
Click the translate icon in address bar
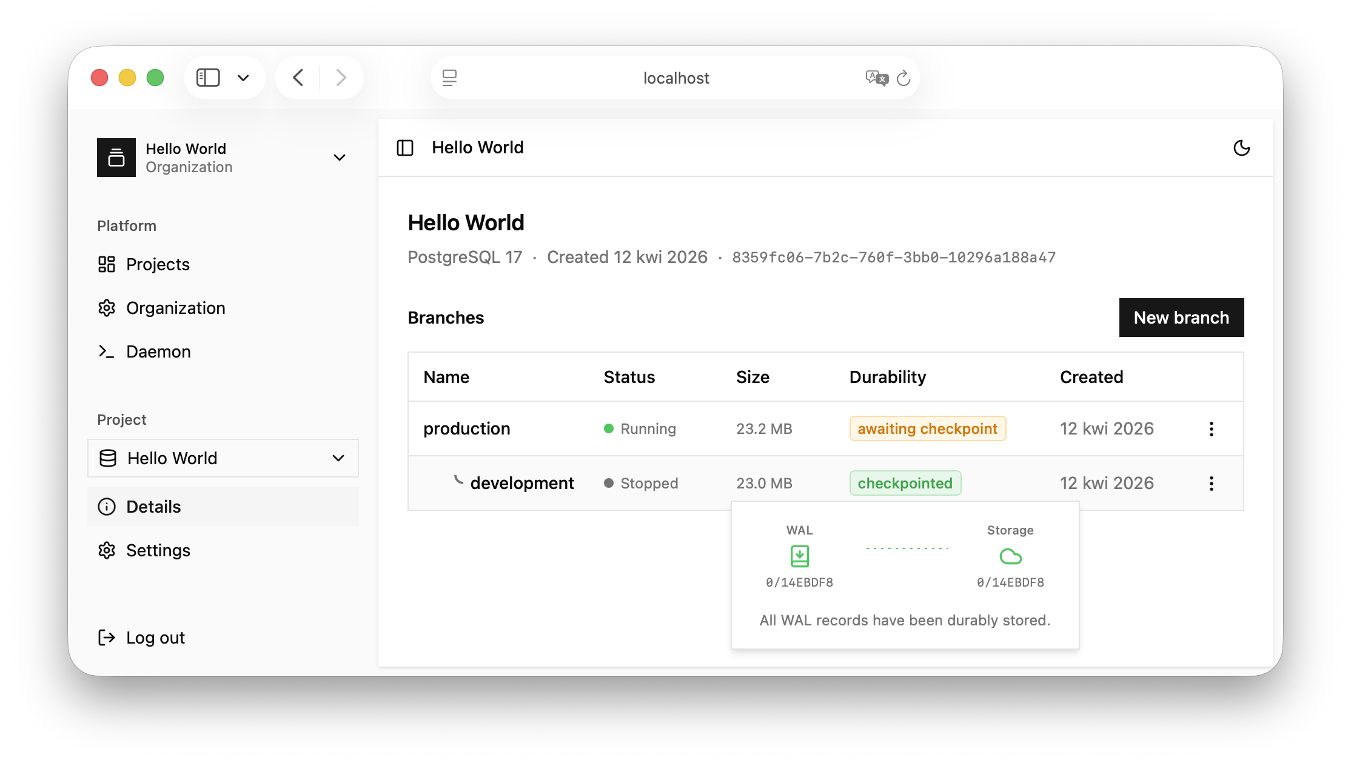coord(877,78)
